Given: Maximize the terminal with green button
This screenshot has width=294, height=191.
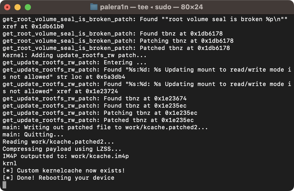Looking at the screenshot, I should coord(28,7).
